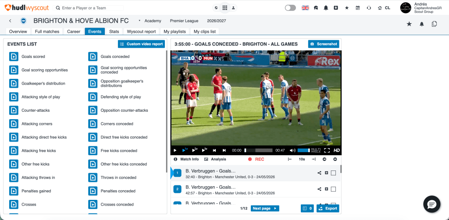Open the Academy selector
Screen dimensions: 449x220
pyautogui.click(x=153, y=21)
